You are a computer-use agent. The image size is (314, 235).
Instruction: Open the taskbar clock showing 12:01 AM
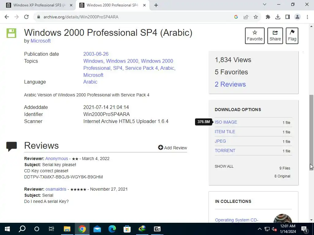(x=288, y=229)
